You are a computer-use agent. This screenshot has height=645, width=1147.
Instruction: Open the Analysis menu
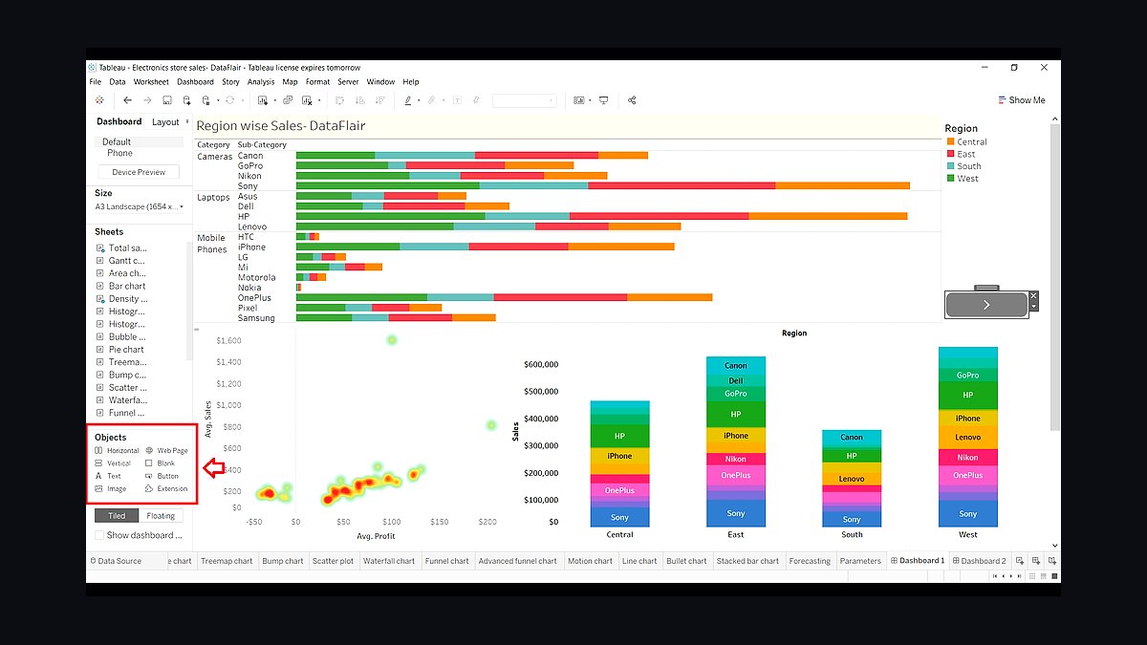click(261, 82)
